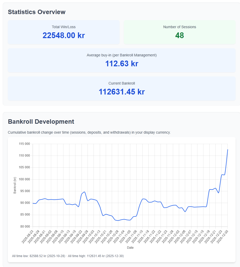Click the Current Bankroll card
240x267 pixels.
[x=122, y=88]
